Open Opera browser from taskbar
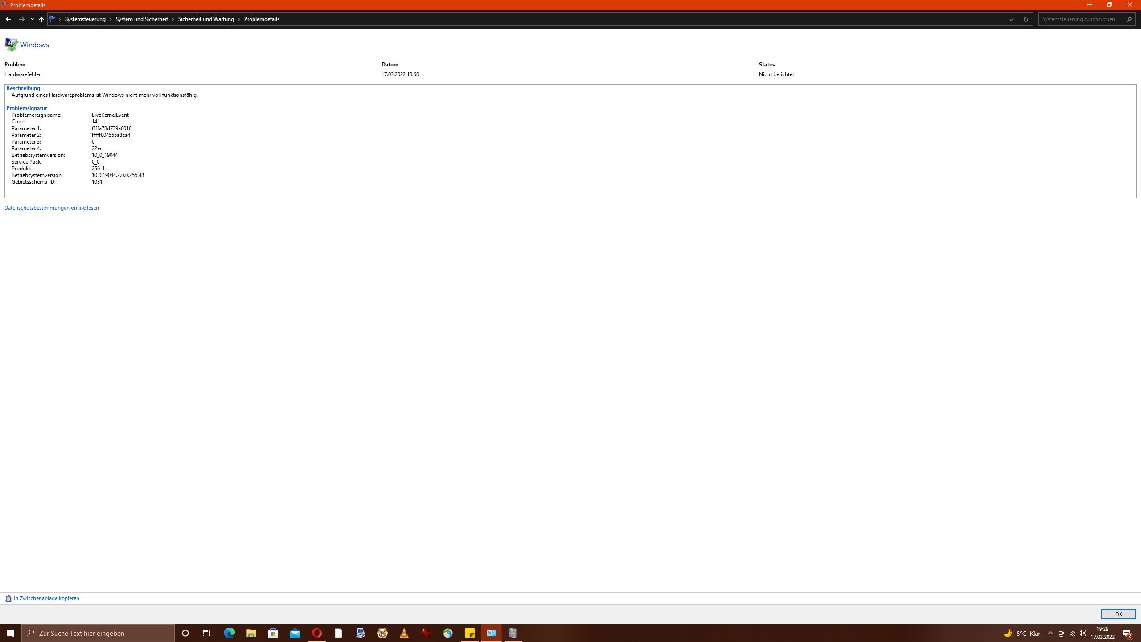Screen dimensions: 1141x642 [317, 633]
